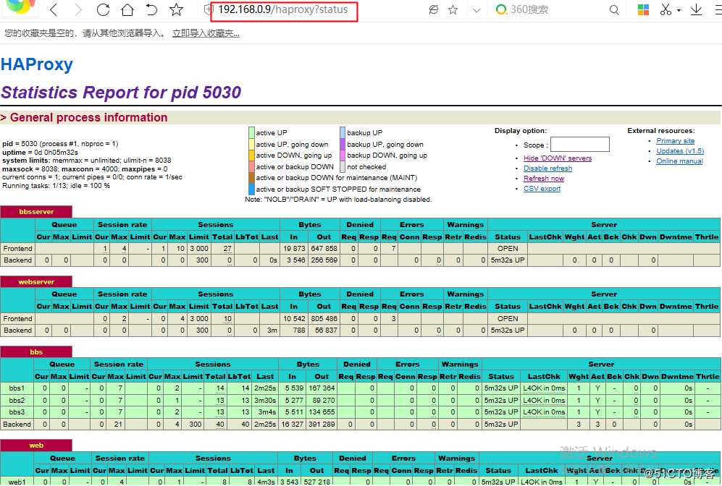The width and height of the screenshot is (722, 486).
Task: Click the compatibility mode icon after address
Action: (x=433, y=9)
